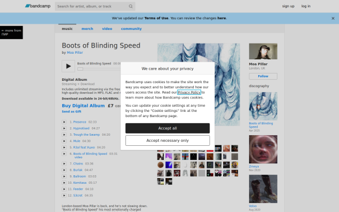Follow Moa Pillar
This screenshot has width=339, height=212.
pos(263,76)
